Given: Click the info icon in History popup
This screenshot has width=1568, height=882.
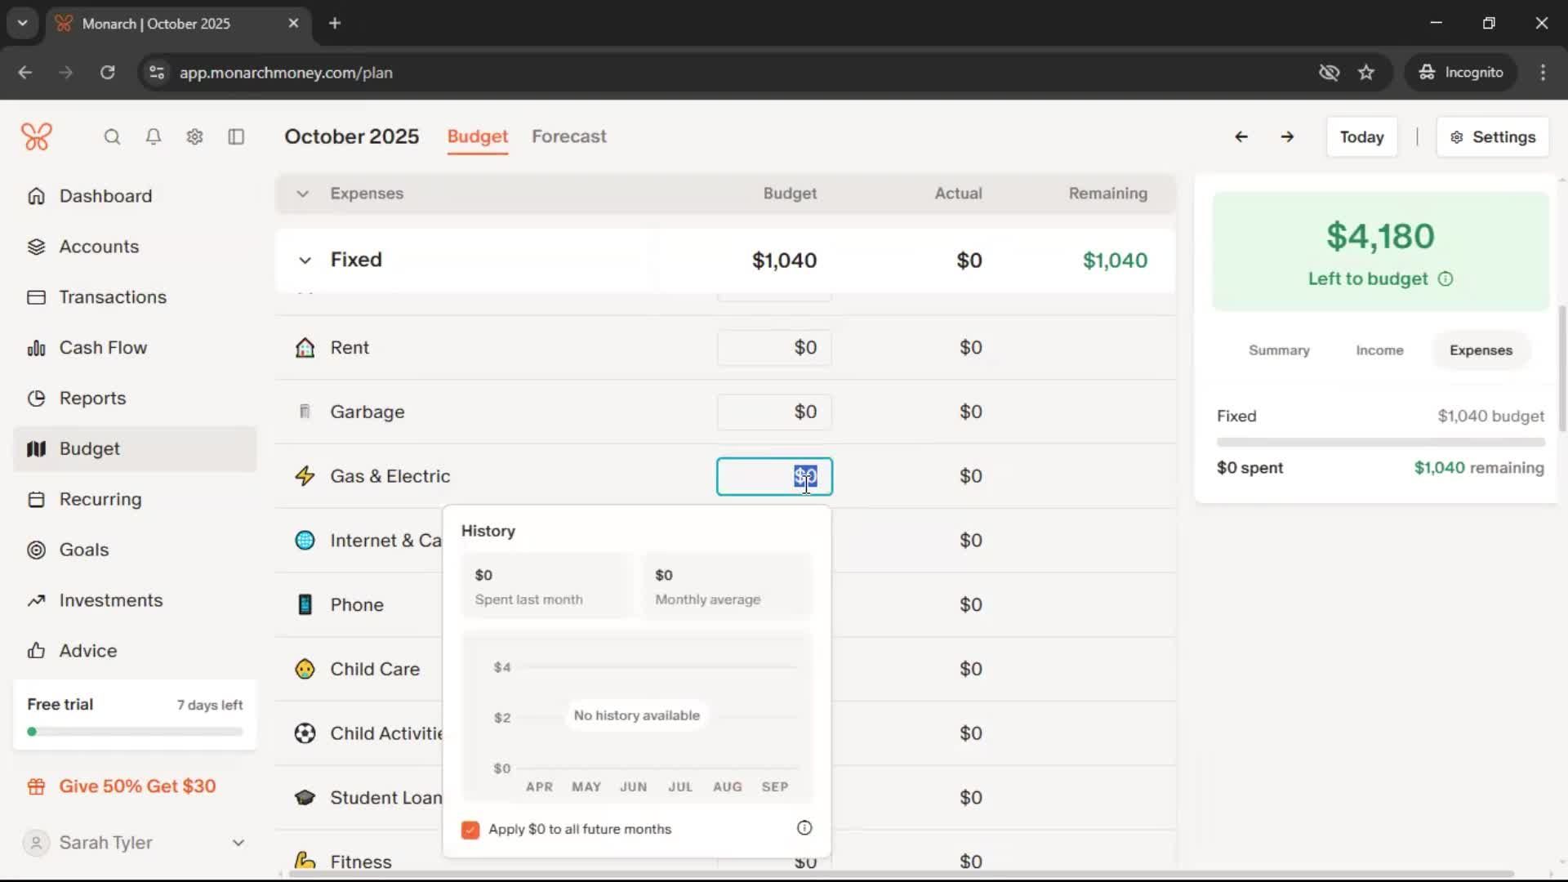Looking at the screenshot, I should pos(804,828).
